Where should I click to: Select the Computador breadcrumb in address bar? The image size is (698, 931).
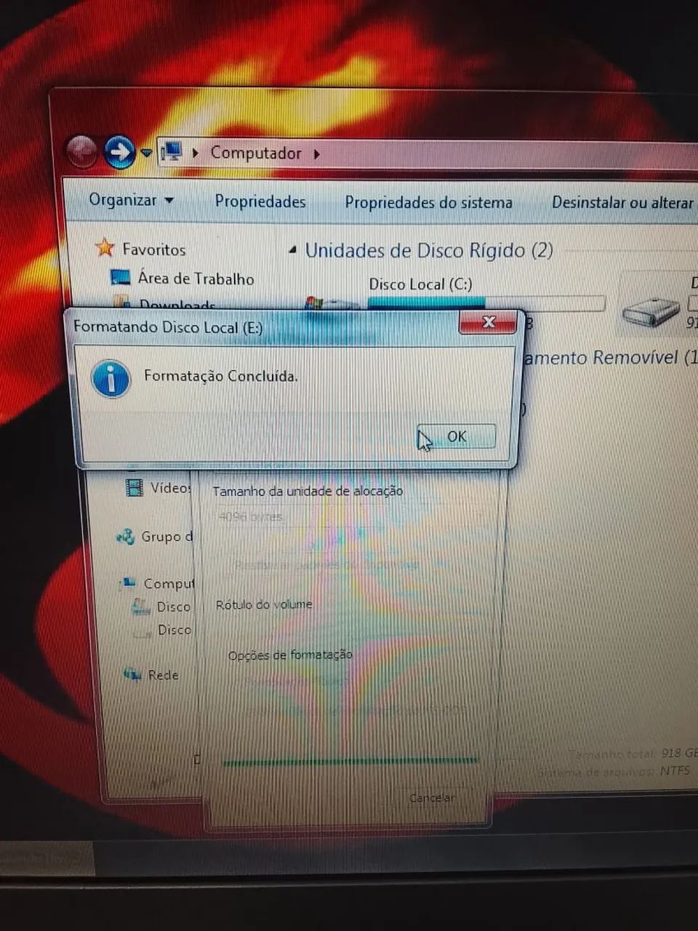click(256, 153)
